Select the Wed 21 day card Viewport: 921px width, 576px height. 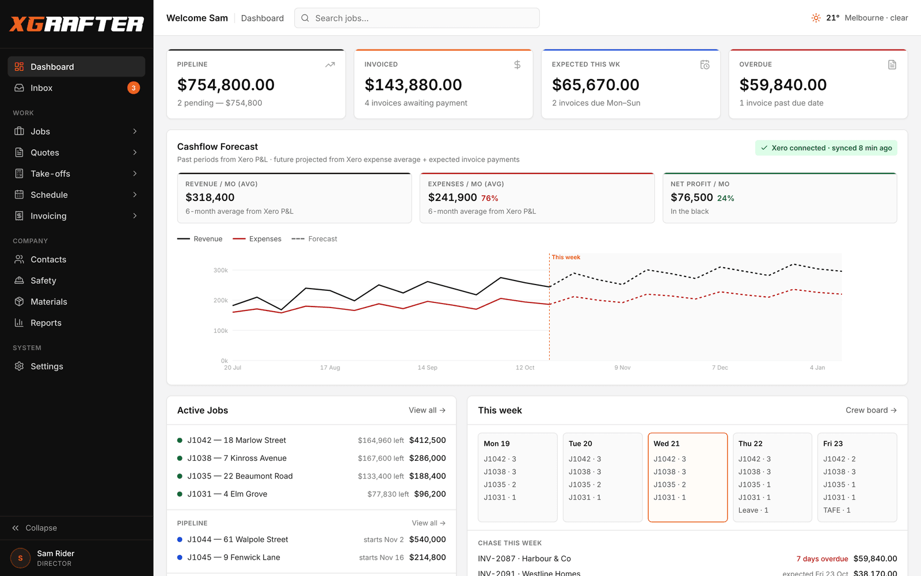(687, 478)
